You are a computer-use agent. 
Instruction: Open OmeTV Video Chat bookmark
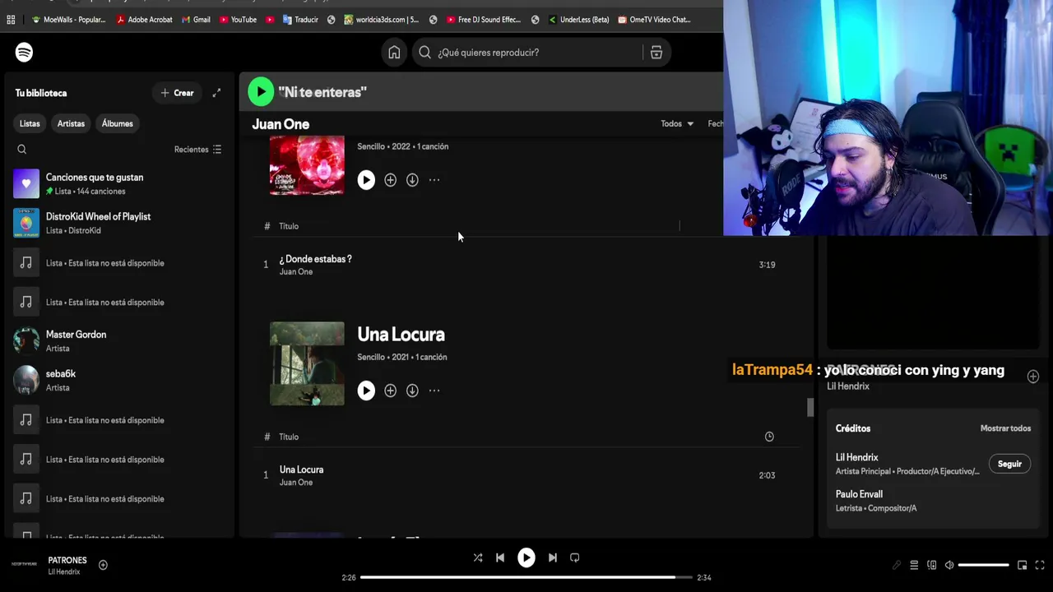coord(654,20)
